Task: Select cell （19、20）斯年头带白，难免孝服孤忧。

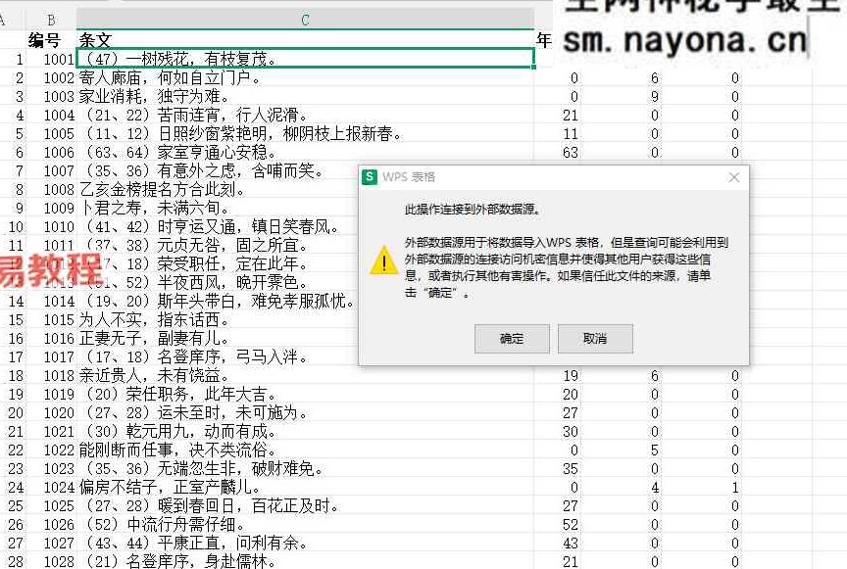Action: coord(218,302)
